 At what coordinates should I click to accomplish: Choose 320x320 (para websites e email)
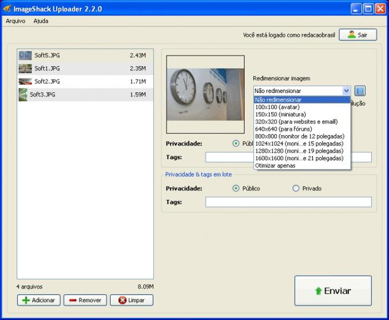click(302, 122)
